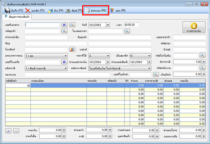Viewport: 210px width, 144px height.
Task: Click the employee code search magnifier
Action: click(202, 68)
